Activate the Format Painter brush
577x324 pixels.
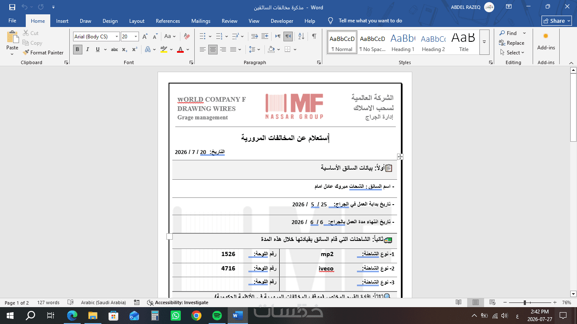(x=43, y=53)
